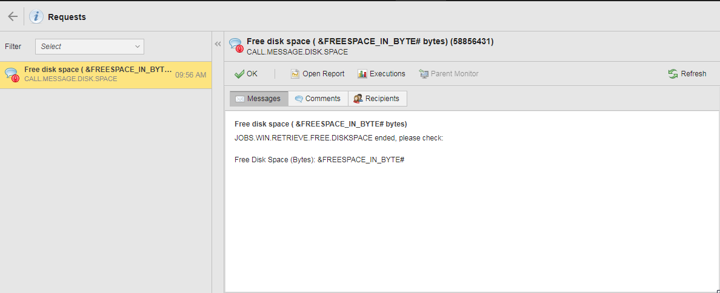Viewport: 720px width, 293px height.
Task: Click the Free Disk Space (Bytes) line
Action: click(x=319, y=160)
